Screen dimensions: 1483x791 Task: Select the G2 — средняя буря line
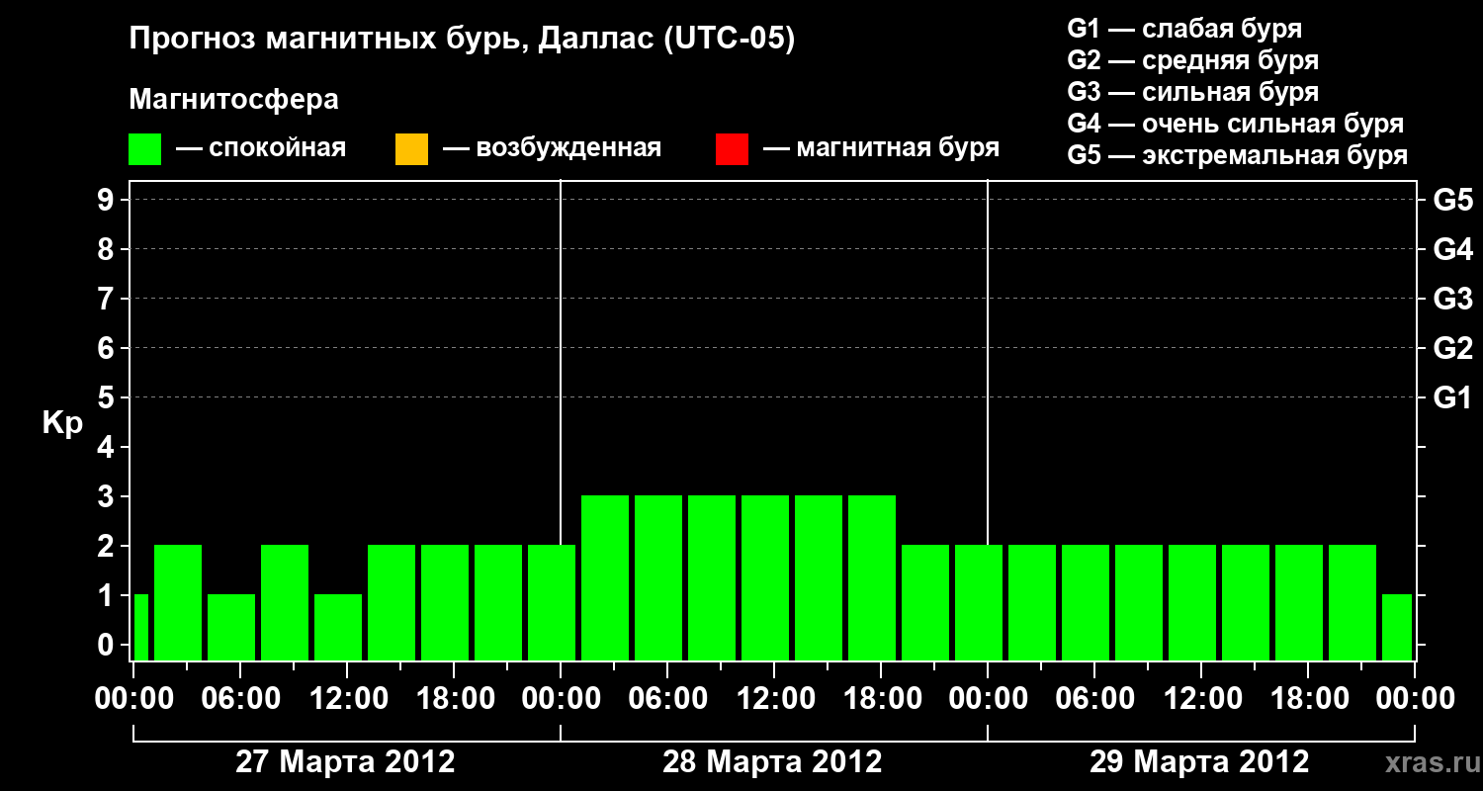pyautogui.click(x=1192, y=60)
